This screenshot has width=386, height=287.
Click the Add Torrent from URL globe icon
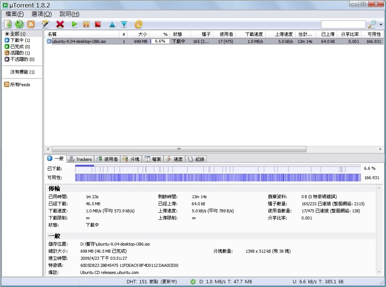click(19, 24)
